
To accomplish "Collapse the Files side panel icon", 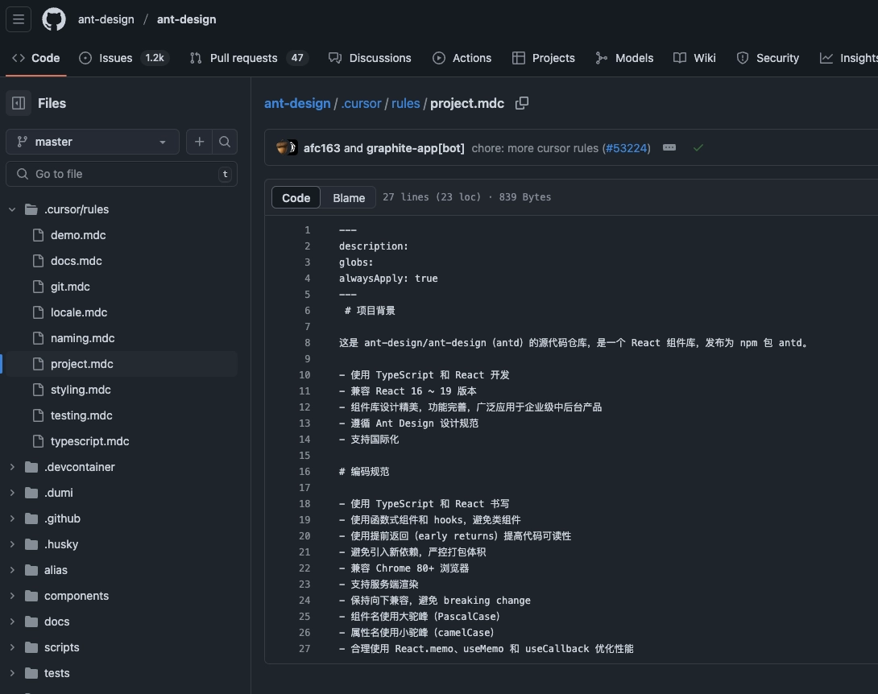I will pos(19,103).
